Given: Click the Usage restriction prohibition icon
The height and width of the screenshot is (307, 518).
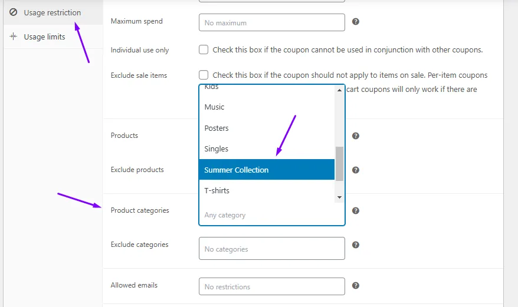Looking at the screenshot, I should [13, 12].
